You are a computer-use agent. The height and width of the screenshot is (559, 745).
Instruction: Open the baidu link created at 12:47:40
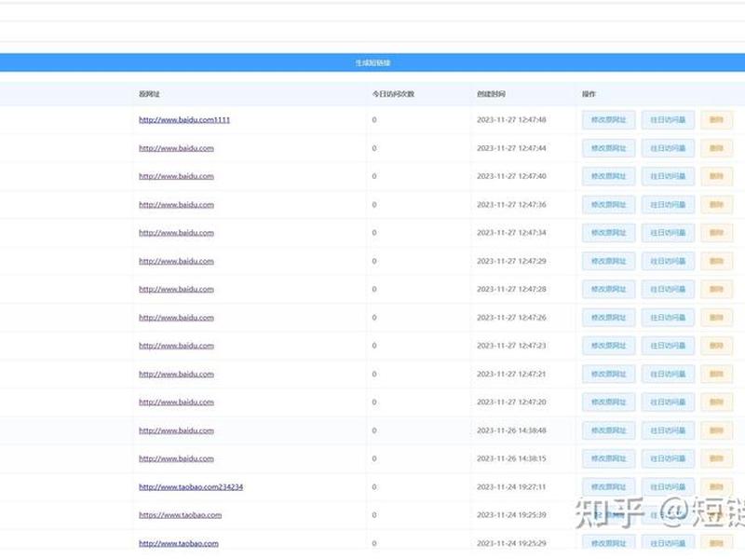point(176,176)
